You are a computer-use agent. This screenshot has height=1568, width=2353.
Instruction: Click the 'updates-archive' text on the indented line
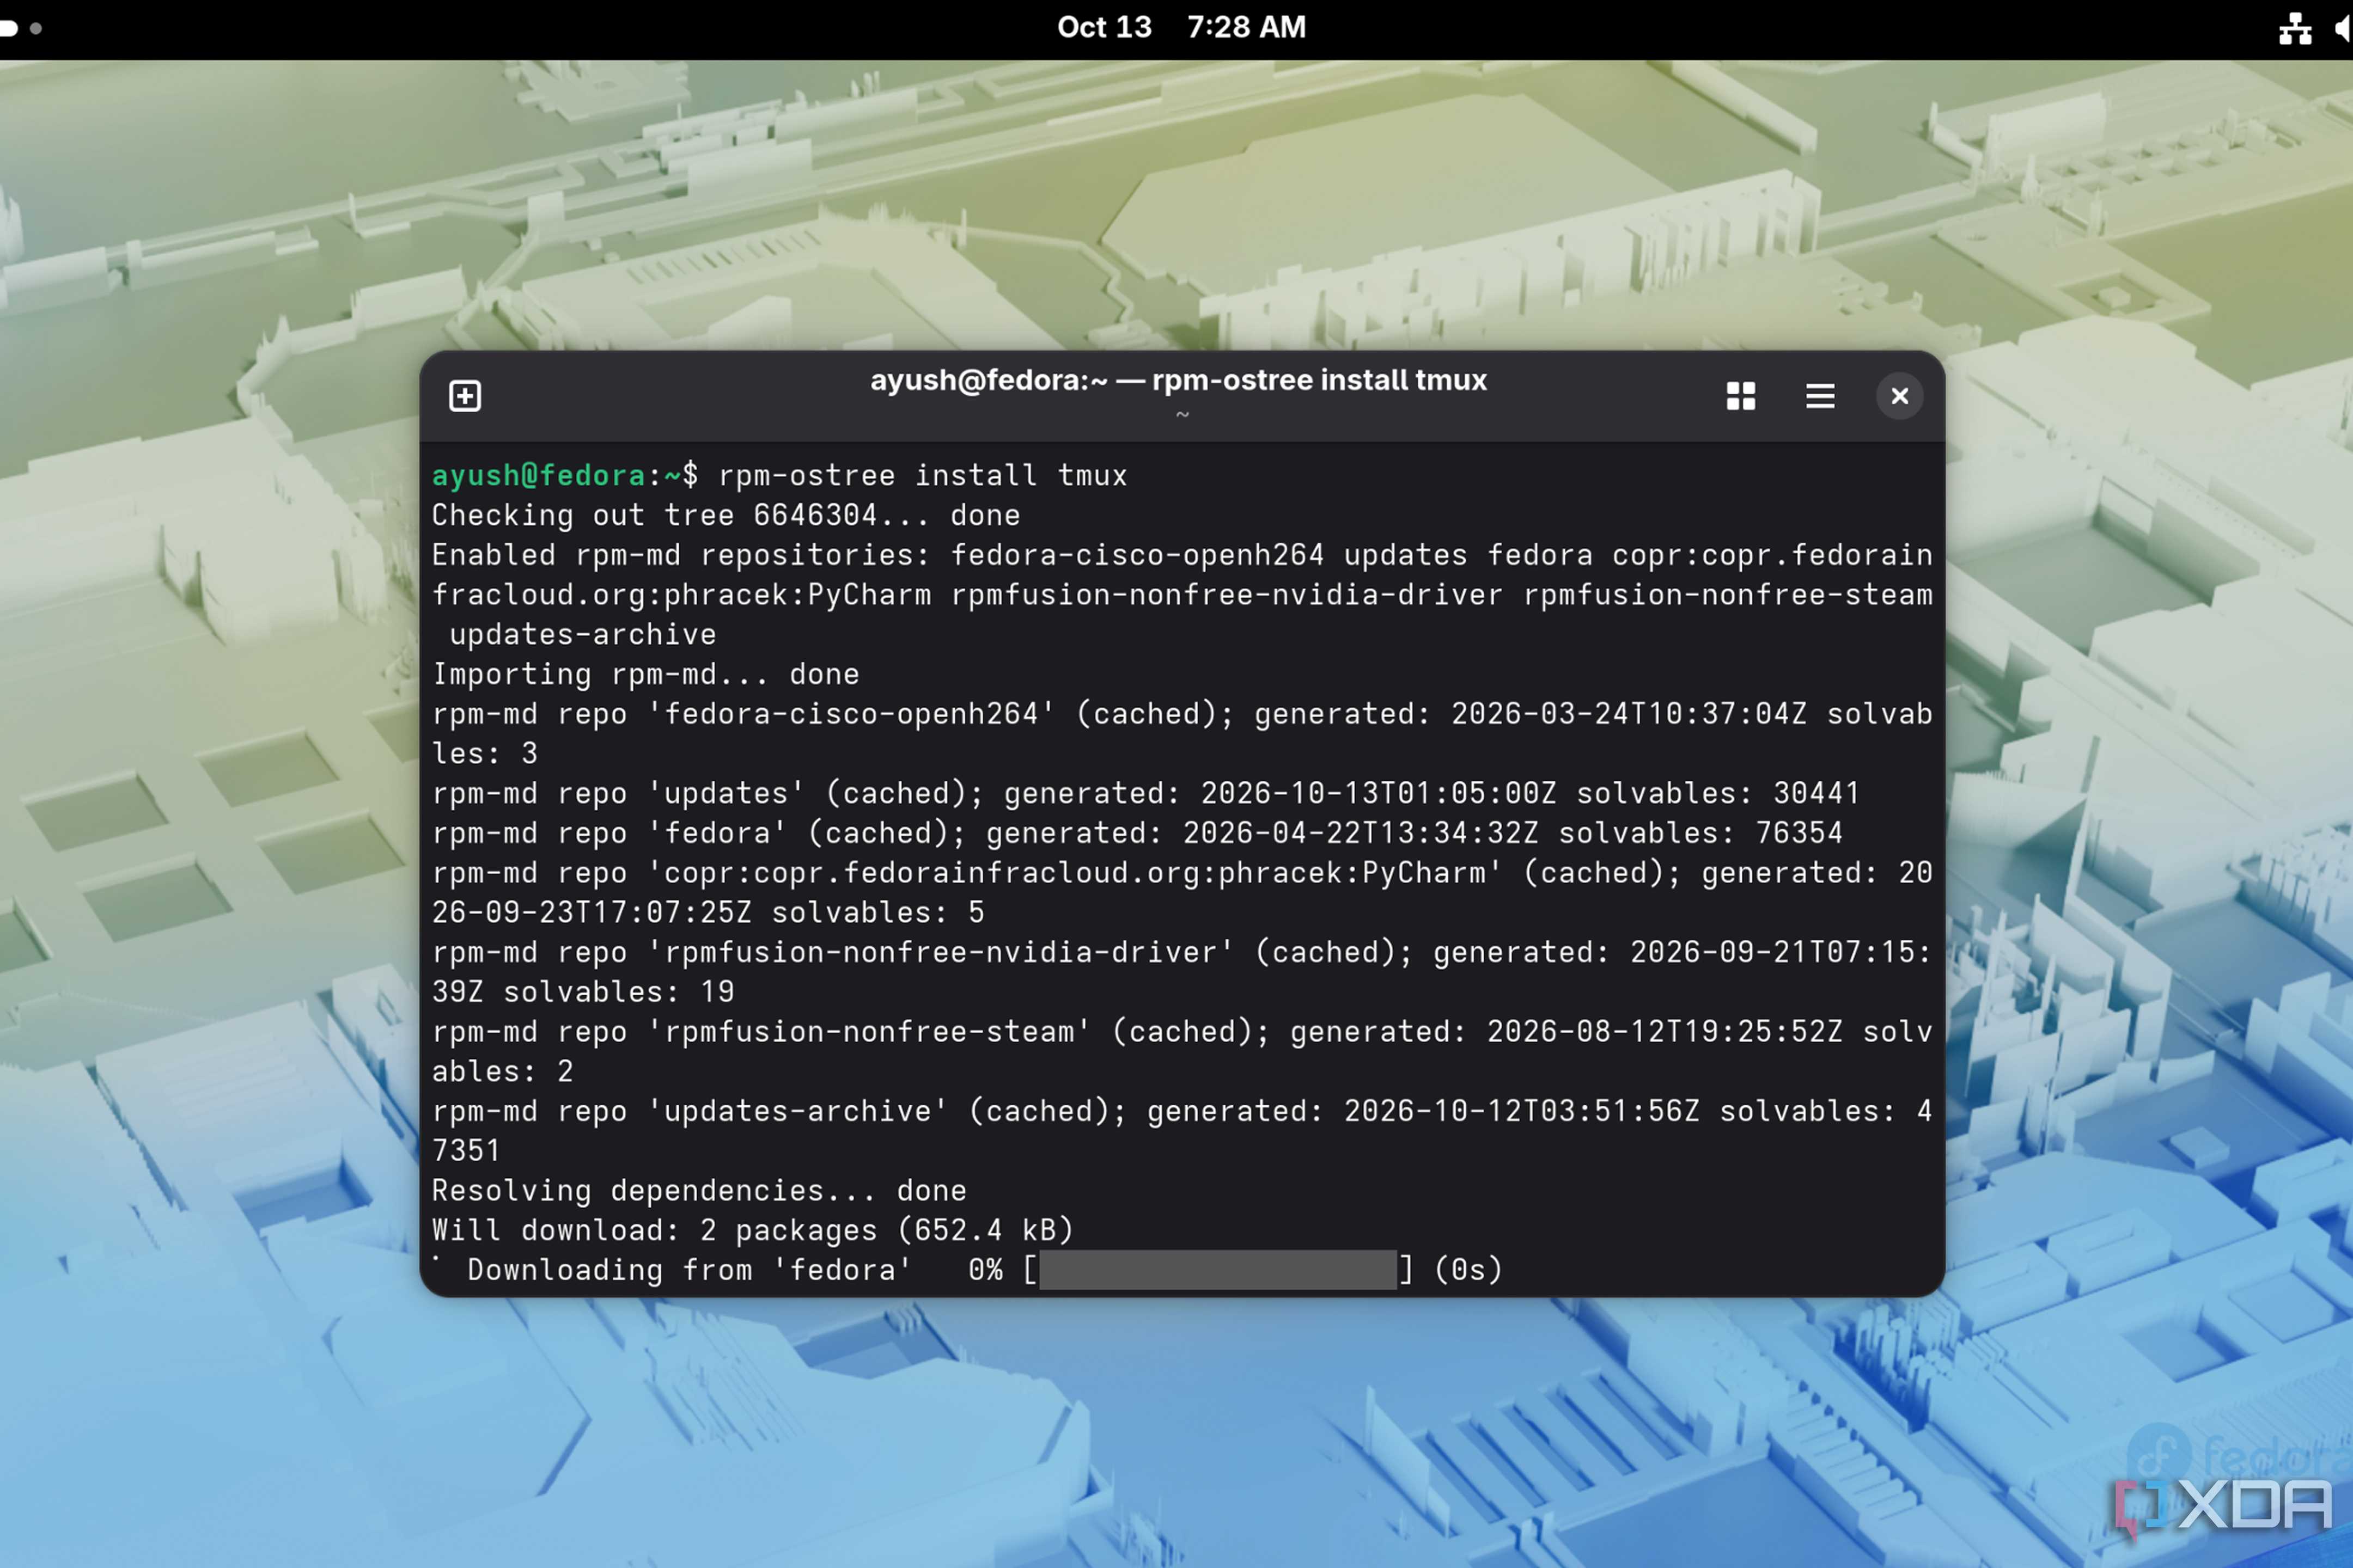pyautogui.click(x=582, y=634)
